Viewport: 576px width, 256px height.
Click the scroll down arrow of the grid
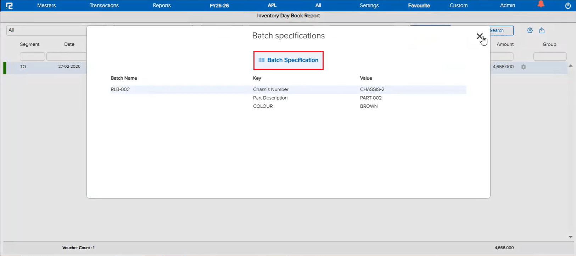[x=570, y=237]
